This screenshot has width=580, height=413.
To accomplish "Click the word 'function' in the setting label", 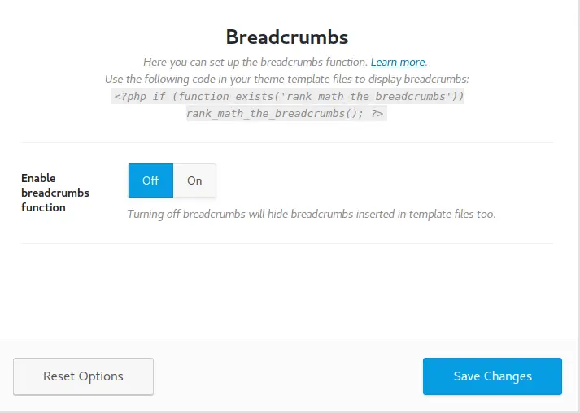I will click(43, 207).
